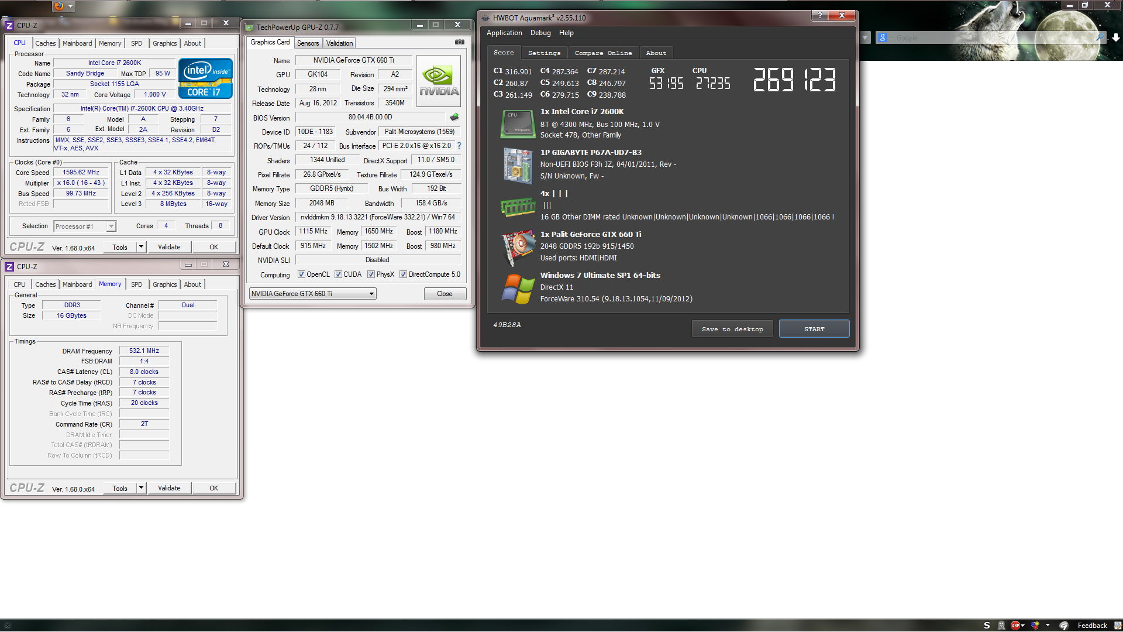The image size is (1123, 632).
Task: Click the Windows logo icon in Aquamark
Action: coord(518,289)
